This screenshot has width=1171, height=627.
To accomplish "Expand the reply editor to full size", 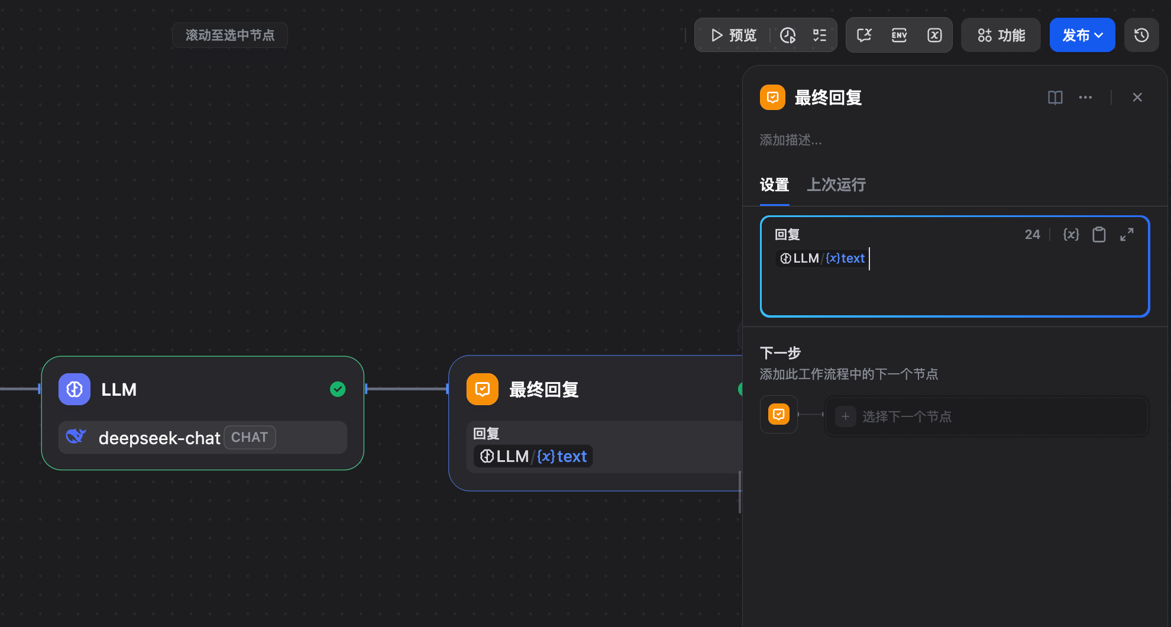I will point(1127,235).
